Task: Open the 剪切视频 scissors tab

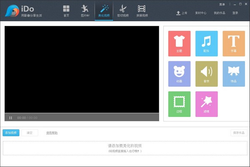Action: [x=122, y=11]
